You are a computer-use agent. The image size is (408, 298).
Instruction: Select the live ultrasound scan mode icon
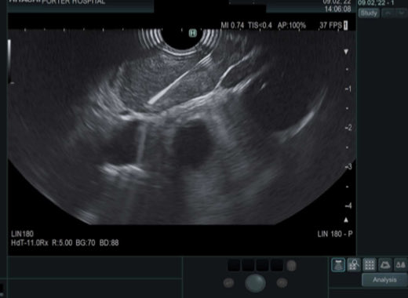pos(338,265)
